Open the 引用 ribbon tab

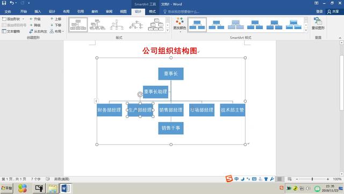(x=81, y=11)
